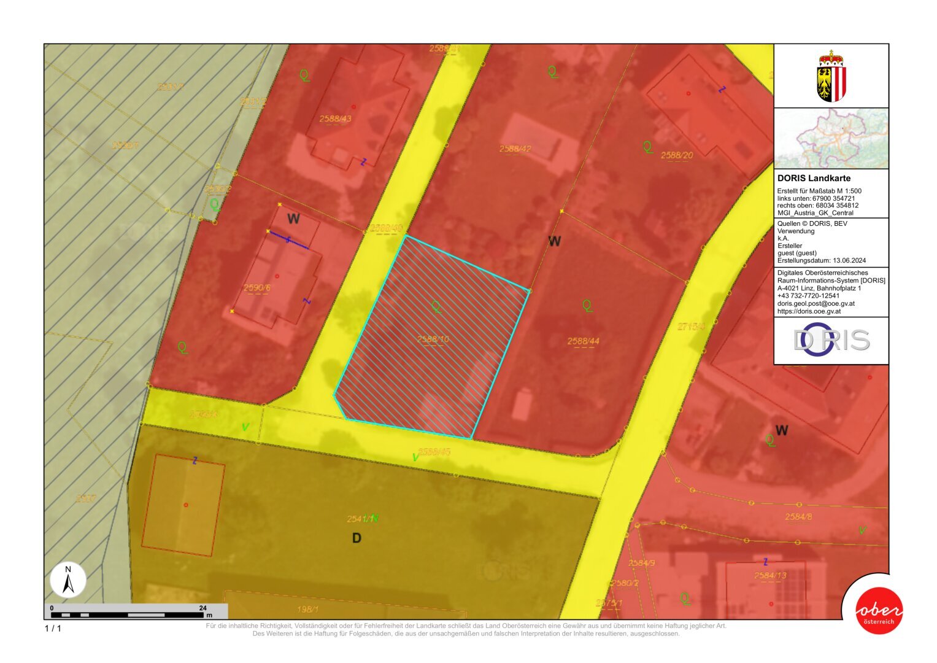Click the blue Z marker in parcel 2588/43
This screenshot has width=937, height=663.
pyautogui.click(x=363, y=161)
